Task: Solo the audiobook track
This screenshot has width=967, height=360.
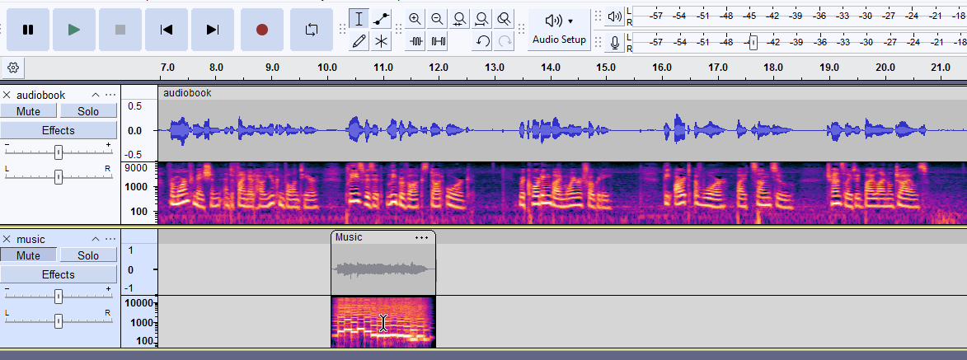Action: point(88,111)
